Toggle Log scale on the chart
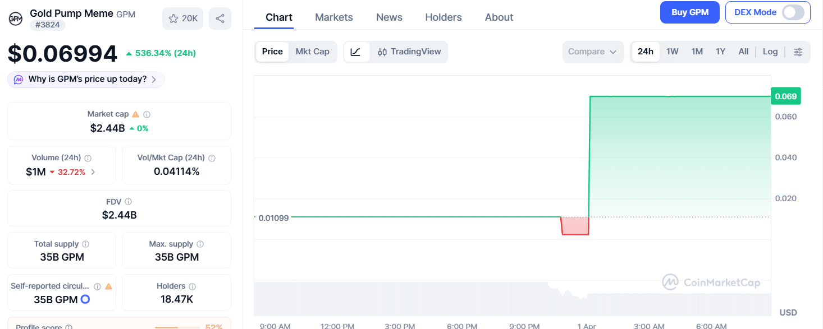This screenshot has width=823, height=329. [770, 51]
